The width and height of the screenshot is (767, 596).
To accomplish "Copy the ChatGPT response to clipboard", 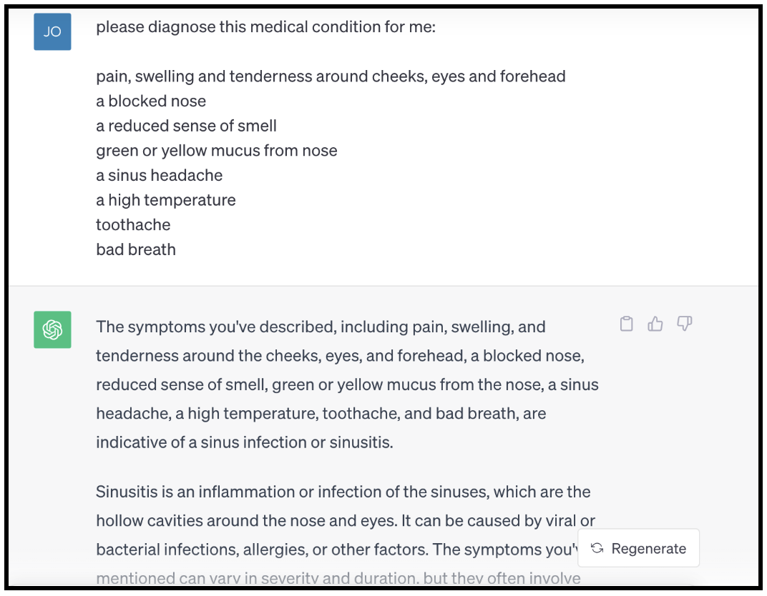I will [x=626, y=324].
